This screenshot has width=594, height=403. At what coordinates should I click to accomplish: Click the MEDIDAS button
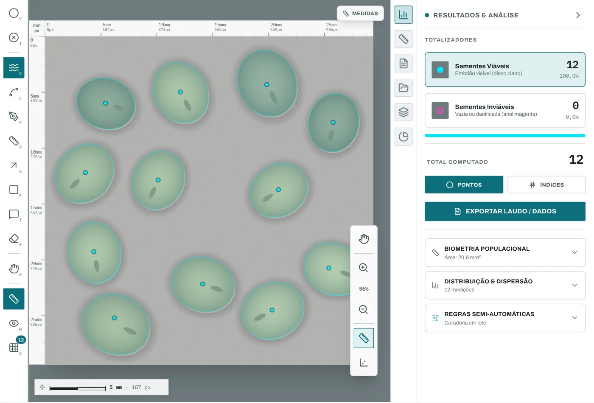(x=360, y=14)
